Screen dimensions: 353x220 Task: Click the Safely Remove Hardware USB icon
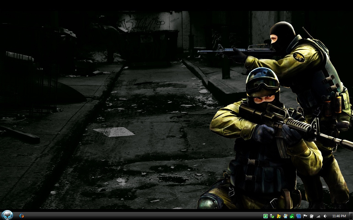tap(272, 216)
